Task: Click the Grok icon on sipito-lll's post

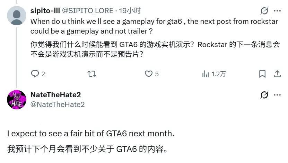Action: (264, 11)
